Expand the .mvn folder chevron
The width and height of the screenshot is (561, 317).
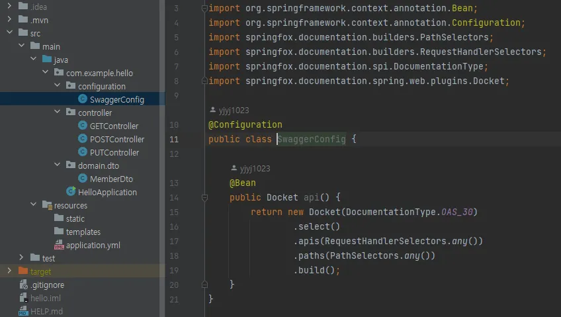9,19
